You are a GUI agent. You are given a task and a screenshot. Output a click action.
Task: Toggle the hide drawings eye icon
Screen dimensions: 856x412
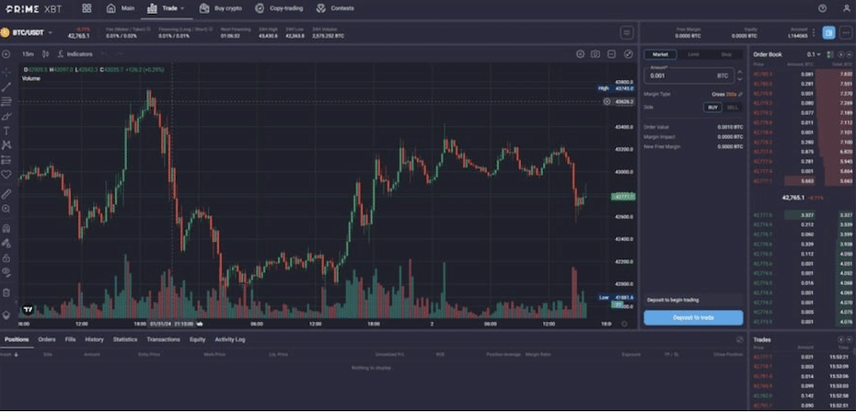pyautogui.click(x=6, y=272)
